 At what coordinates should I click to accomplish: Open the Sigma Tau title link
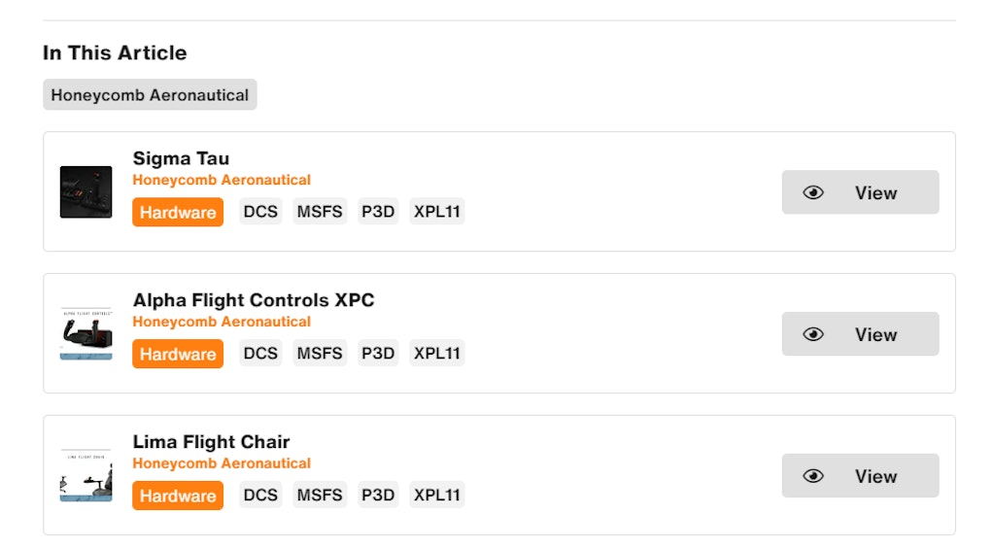(x=181, y=158)
